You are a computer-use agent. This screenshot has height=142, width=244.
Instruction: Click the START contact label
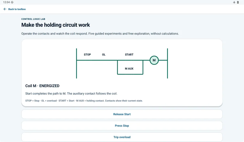point(129,55)
